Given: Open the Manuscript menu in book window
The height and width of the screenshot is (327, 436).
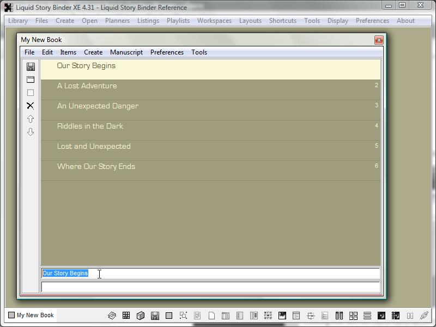Looking at the screenshot, I should click(126, 52).
